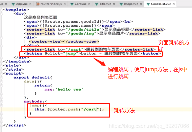Click the Vue icon on Cart.vue tab

pyautogui.click(x=72, y=4)
